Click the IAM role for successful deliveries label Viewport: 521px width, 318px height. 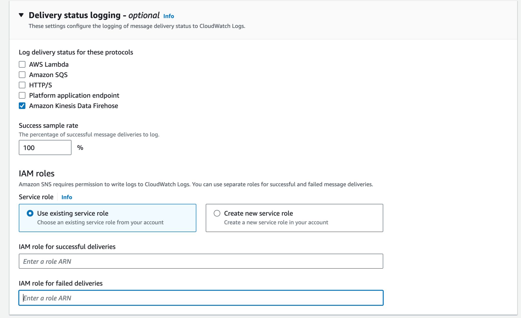[x=67, y=247]
